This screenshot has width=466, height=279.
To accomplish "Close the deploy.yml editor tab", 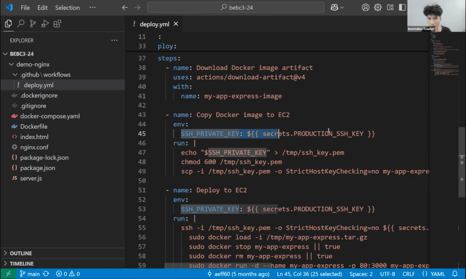I will click(x=176, y=24).
